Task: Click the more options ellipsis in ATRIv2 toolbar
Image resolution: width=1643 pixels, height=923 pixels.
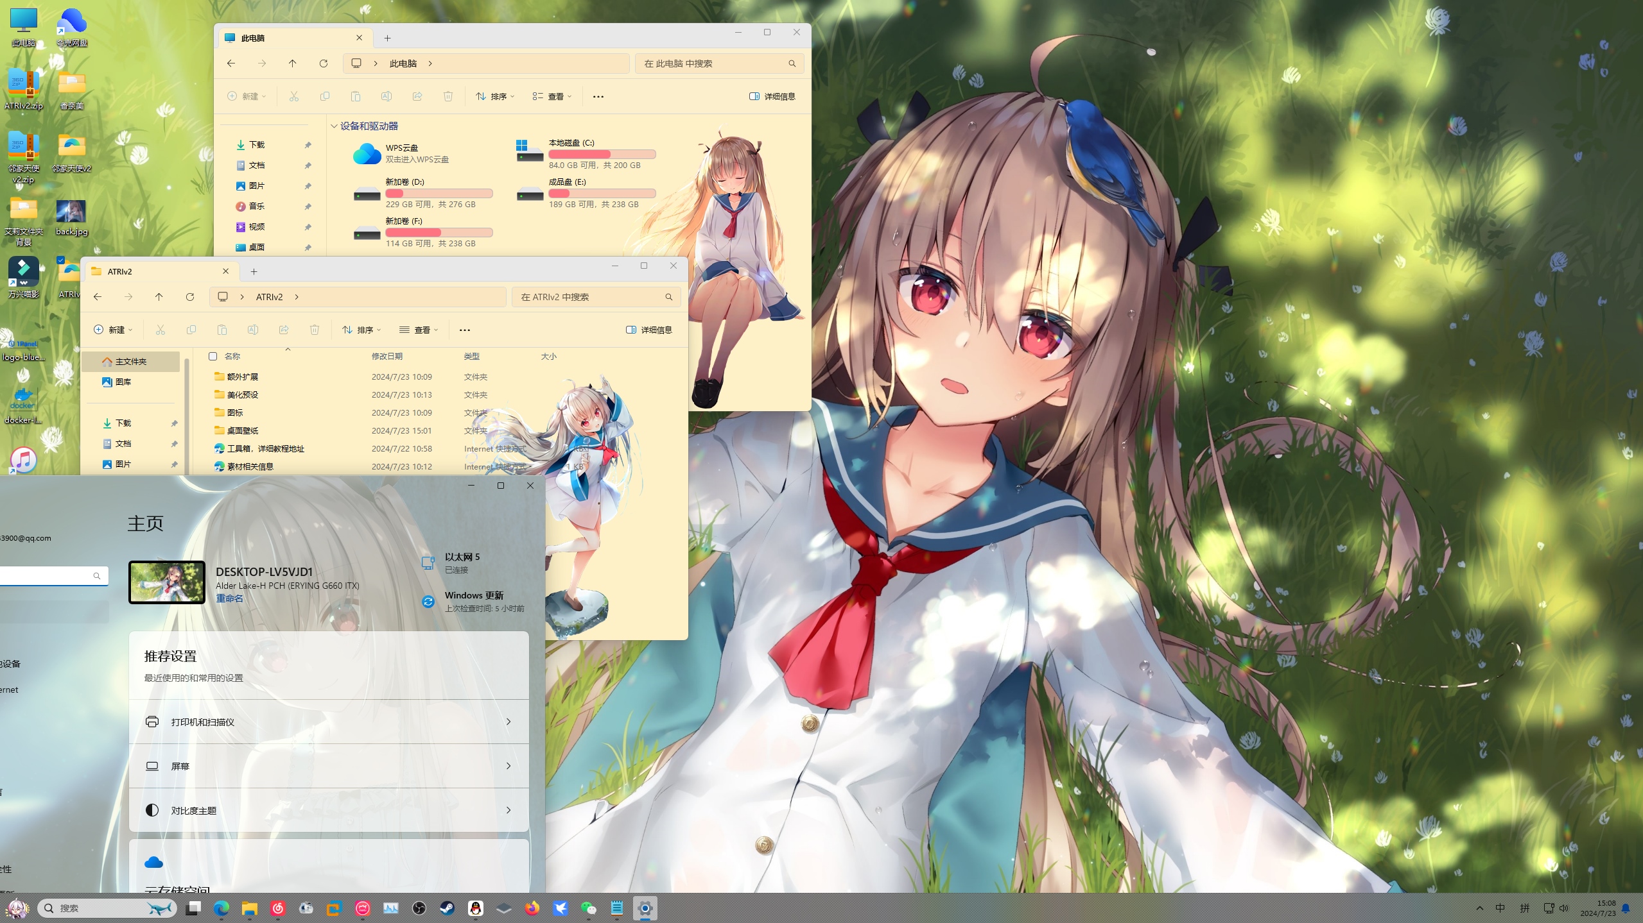Action: point(465,330)
